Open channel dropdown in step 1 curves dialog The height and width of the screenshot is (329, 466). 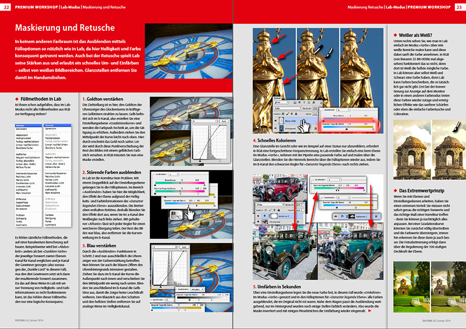point(204,121)
